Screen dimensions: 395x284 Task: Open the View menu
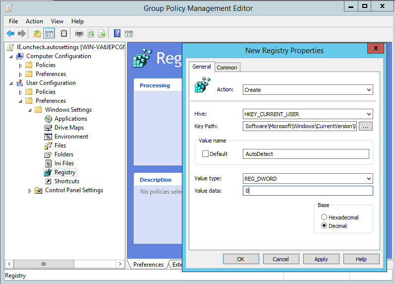tap(57, 21)
